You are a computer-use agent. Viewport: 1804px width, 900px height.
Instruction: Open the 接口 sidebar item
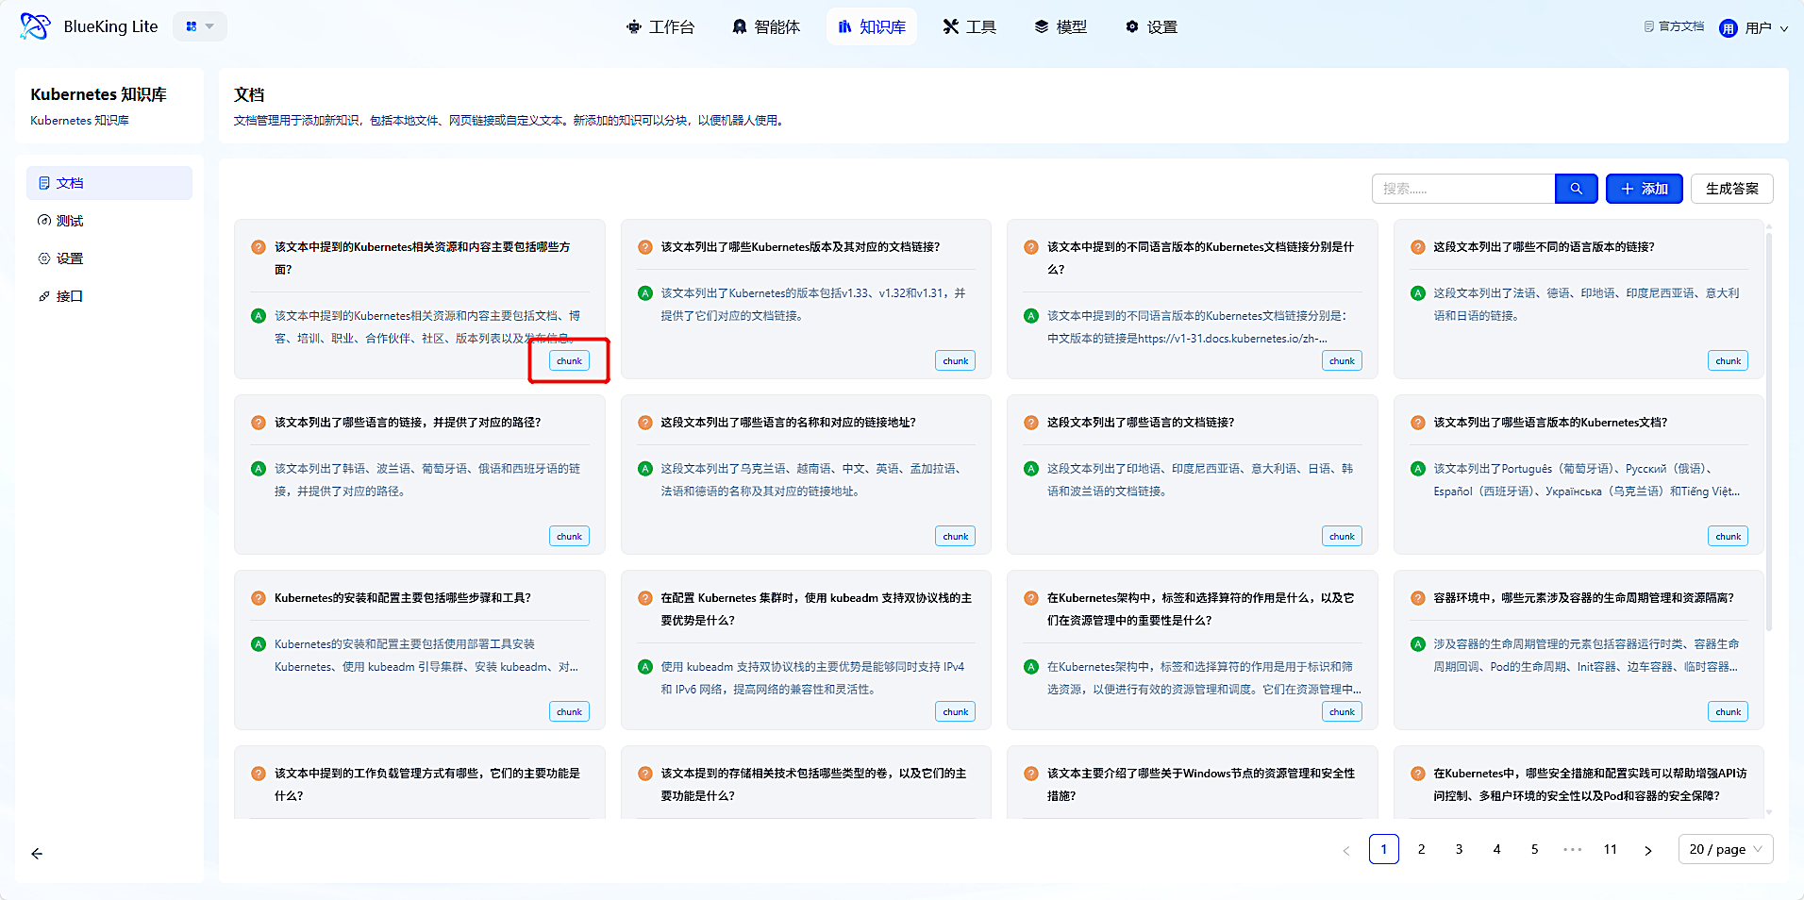pyautogui.click(x=69, y=296)
